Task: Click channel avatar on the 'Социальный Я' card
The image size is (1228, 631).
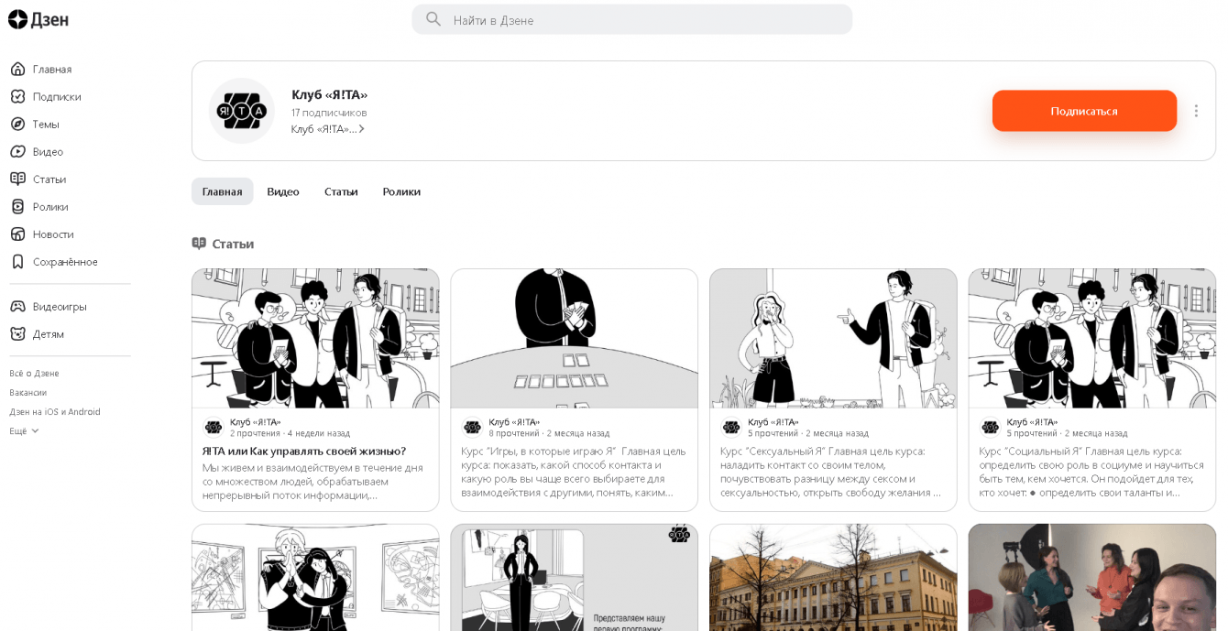Action: 991,427
